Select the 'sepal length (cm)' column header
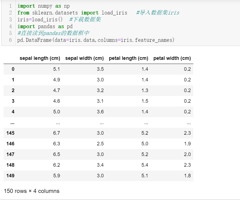The width and height of the screenshot is (240, 200). tap(40, 58)
